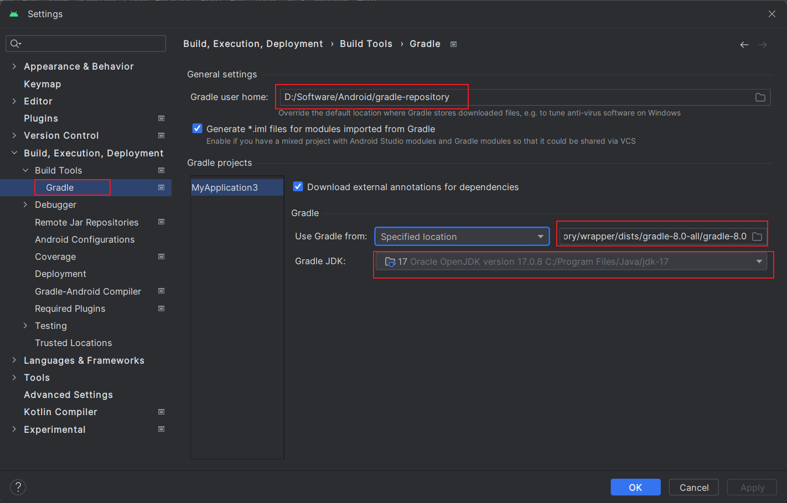Expand the Tools section
Viewport: 787px width, 503px height.
[x=14, y=378]
